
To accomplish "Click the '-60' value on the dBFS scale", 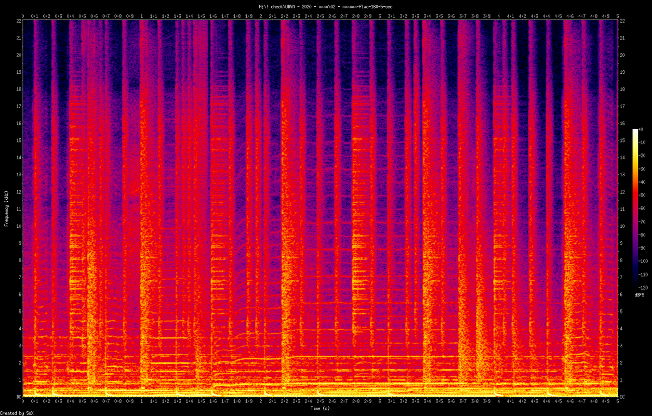I will 642,209.
